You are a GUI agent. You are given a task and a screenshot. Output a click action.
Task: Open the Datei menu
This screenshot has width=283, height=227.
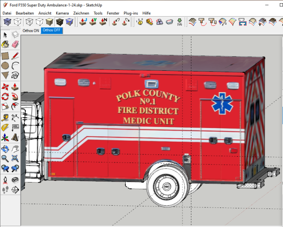point(7,13)
